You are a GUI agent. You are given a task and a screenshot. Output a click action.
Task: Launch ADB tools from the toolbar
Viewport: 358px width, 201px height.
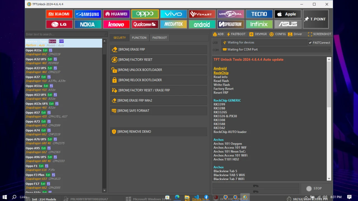[218, 34]
